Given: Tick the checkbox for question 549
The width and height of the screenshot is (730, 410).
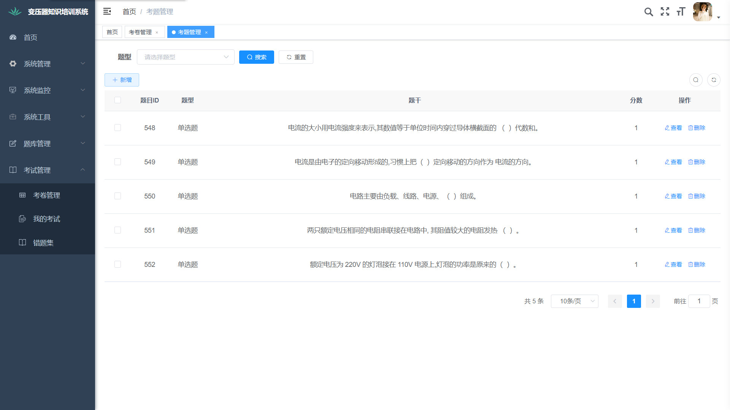Looking at the screenshot, I should click(117, 162).
